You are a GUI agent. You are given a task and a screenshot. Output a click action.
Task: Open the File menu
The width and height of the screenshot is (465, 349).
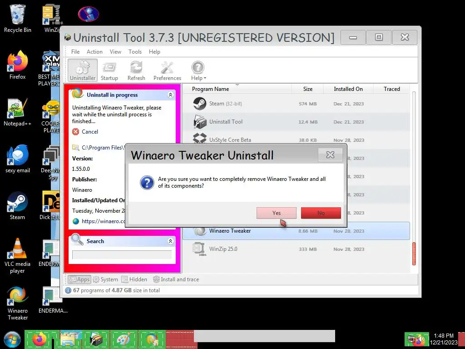[75, 52]
